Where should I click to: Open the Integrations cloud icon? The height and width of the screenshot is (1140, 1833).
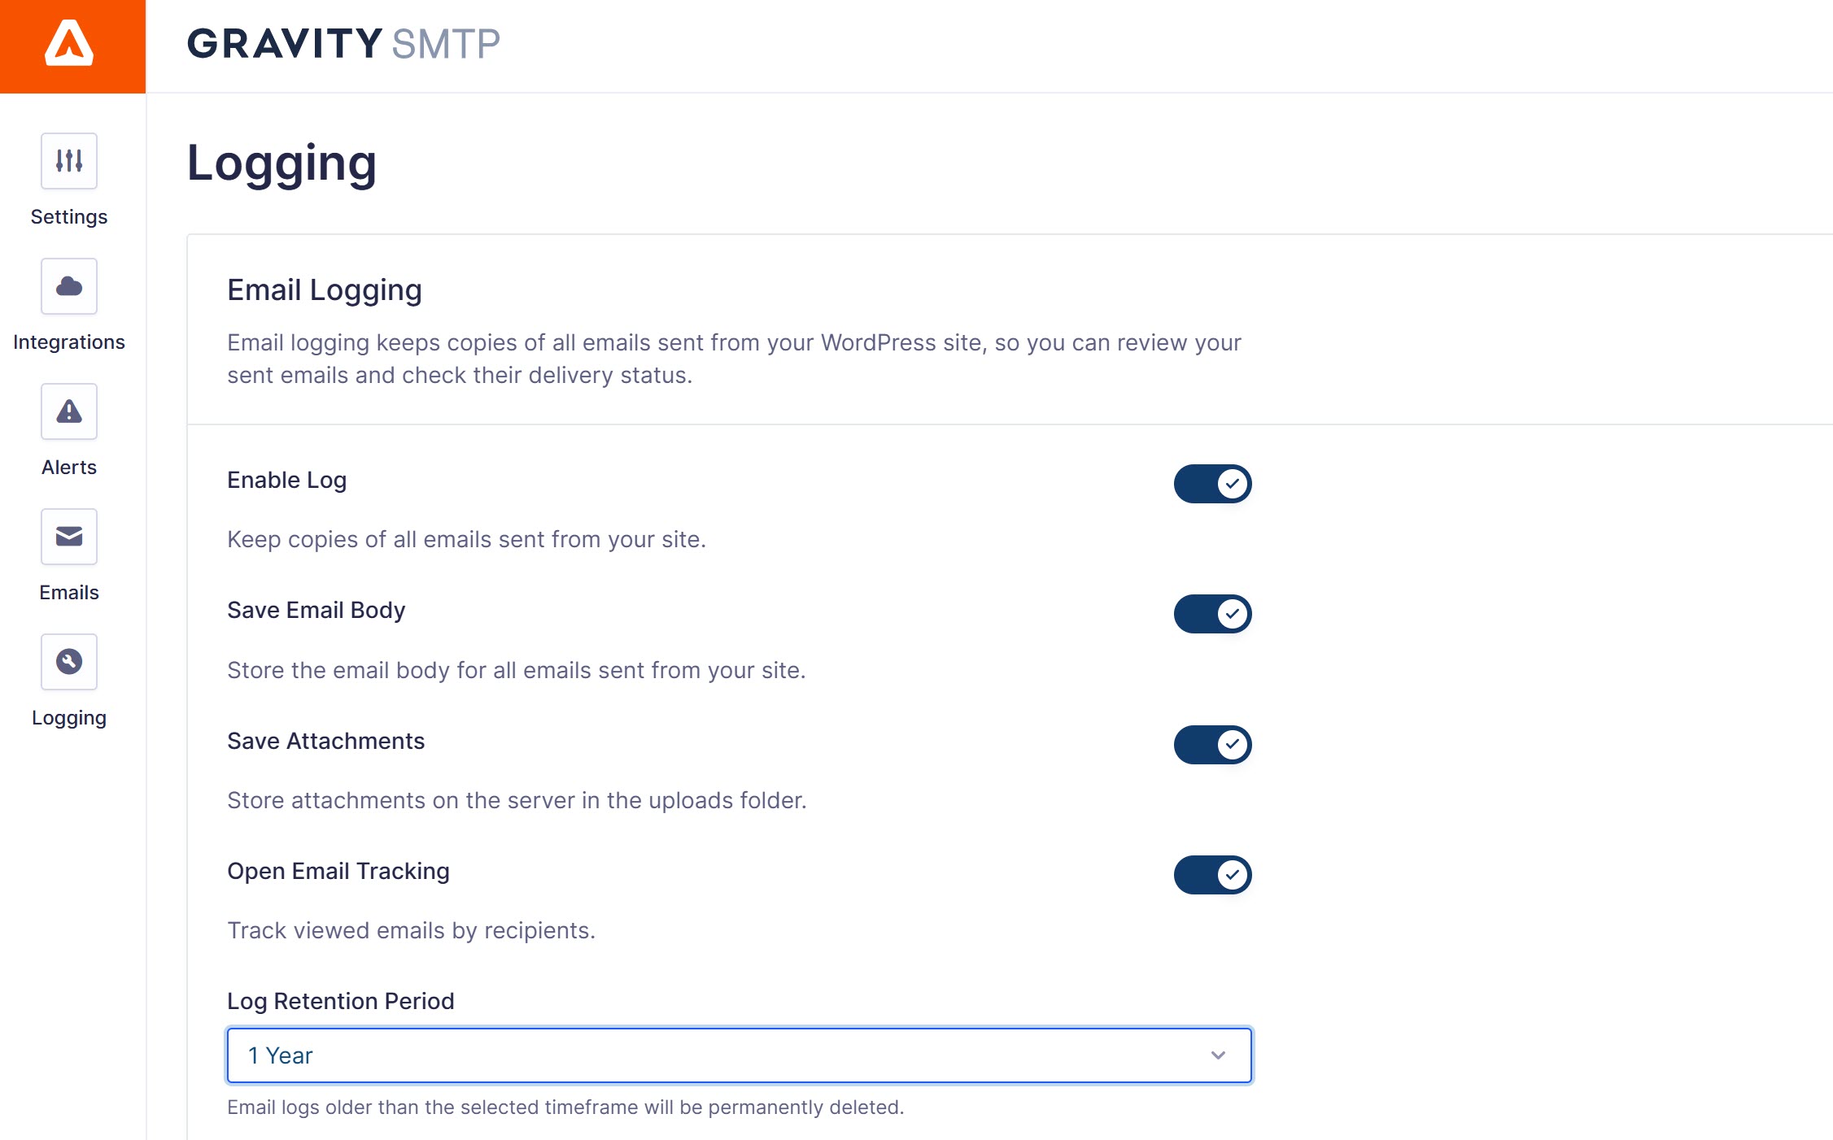click(69, 286)
